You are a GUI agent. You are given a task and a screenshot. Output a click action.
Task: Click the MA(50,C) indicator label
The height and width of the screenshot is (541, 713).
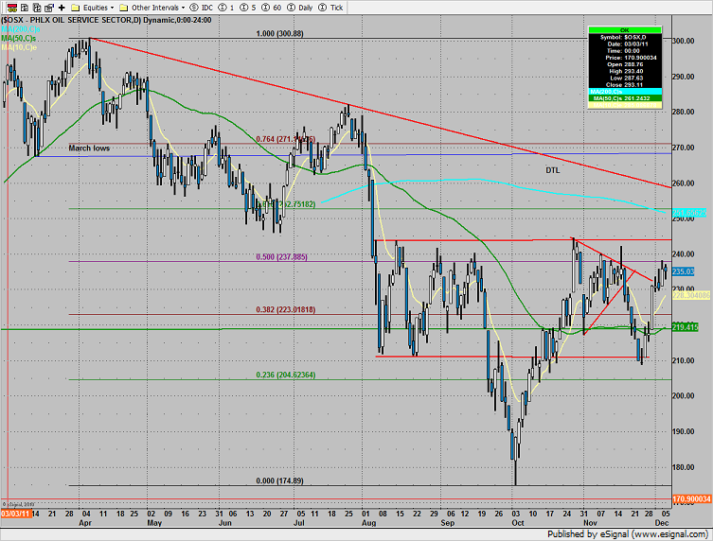pyautogui.click(x=18, y=36)
